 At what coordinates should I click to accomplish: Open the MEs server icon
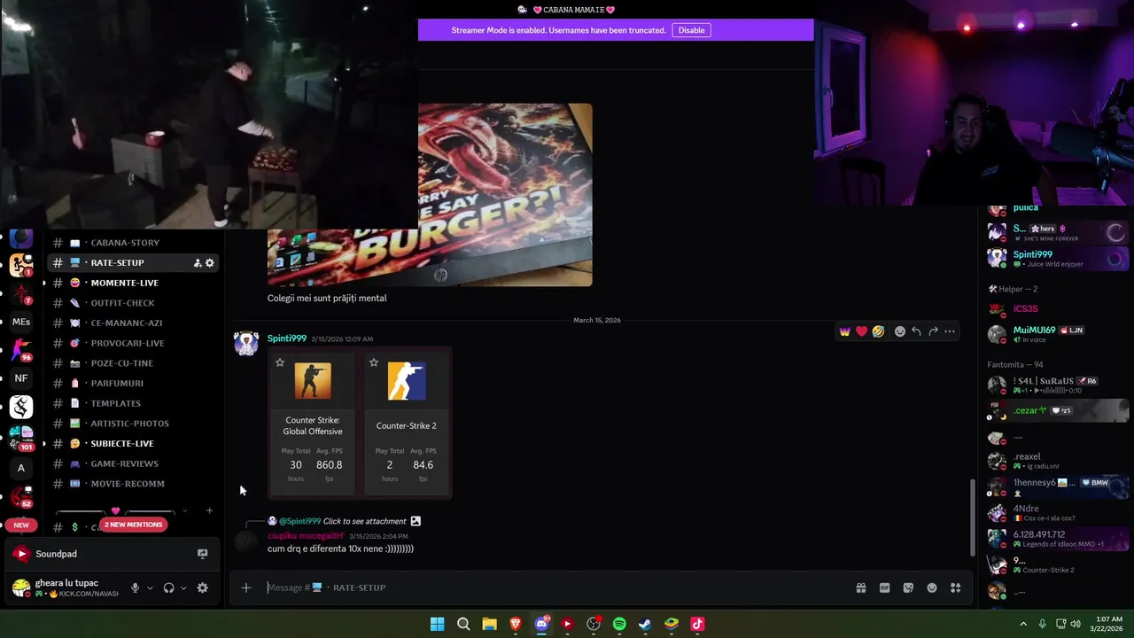(21, 323)
